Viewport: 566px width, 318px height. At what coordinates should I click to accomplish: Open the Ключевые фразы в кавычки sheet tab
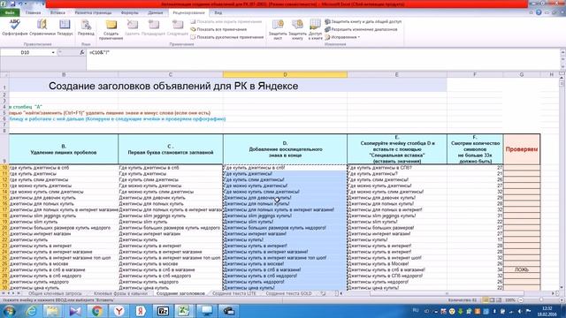coord(120,293)
